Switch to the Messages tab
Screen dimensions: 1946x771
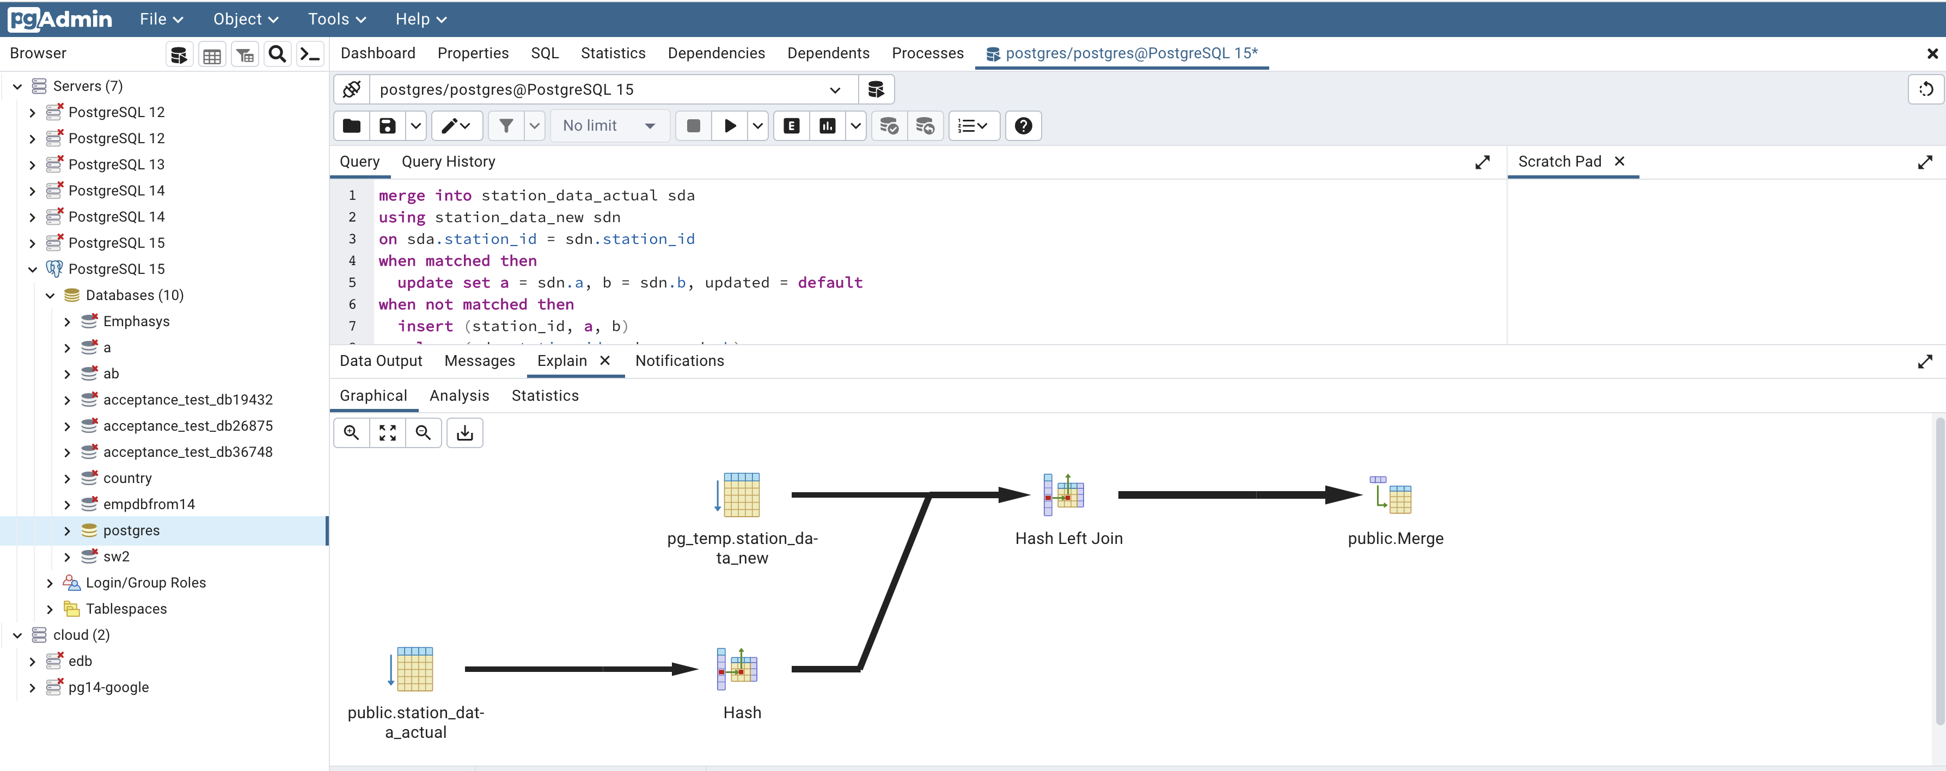pos(479,361)
